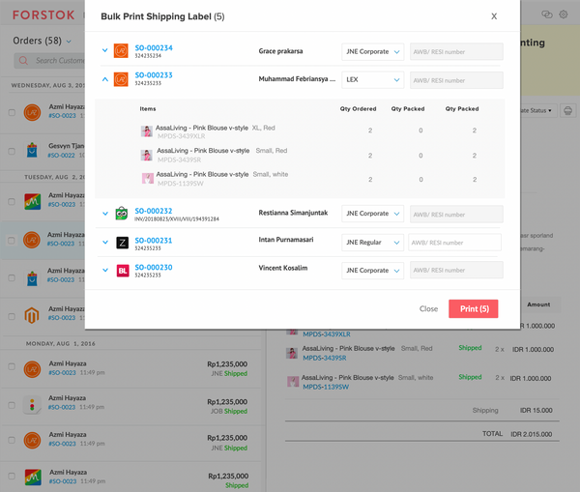The image size is (580, 492).
Task: Click the Magento channel icon in orders list
Action: click(32, 313)
